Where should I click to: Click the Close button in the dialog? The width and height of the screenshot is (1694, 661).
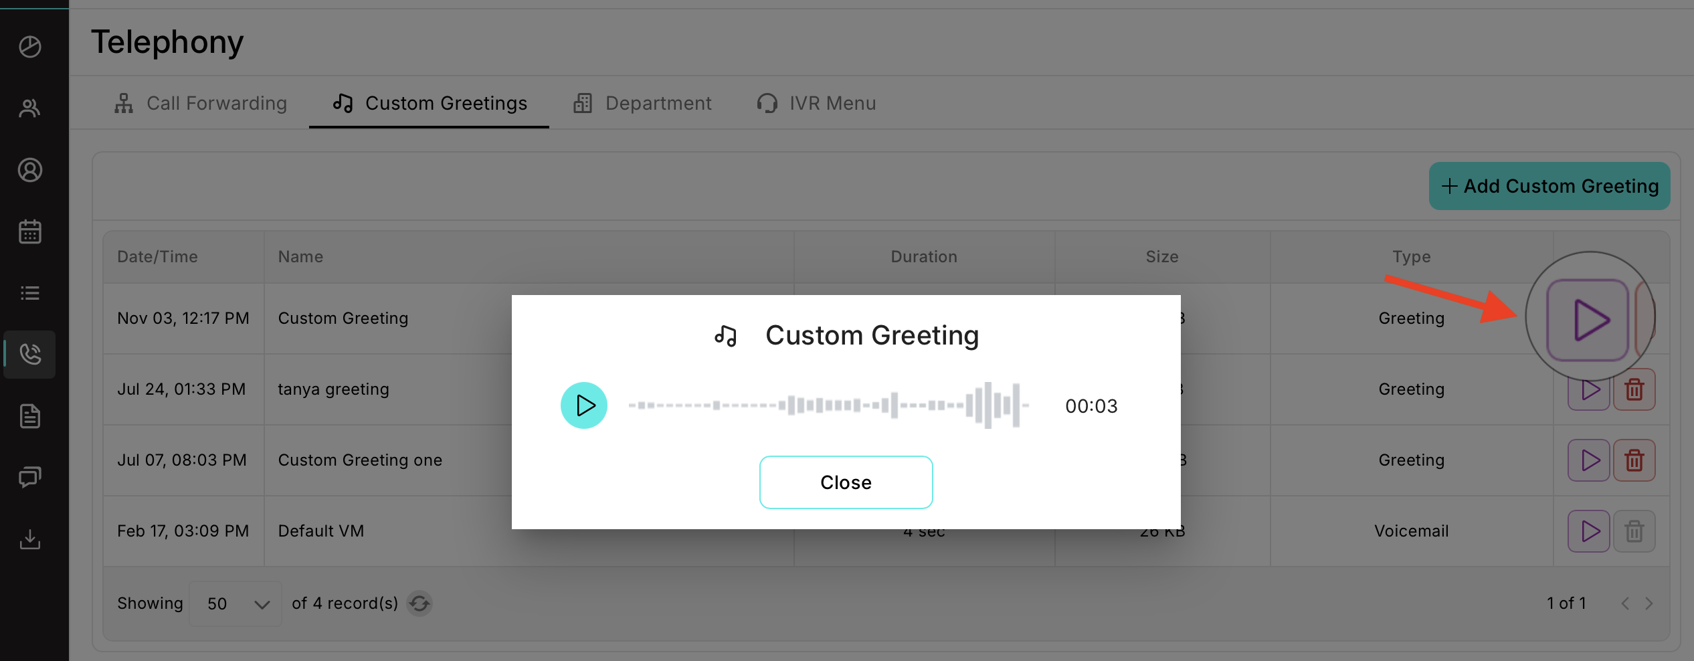(x=846, y=482)
